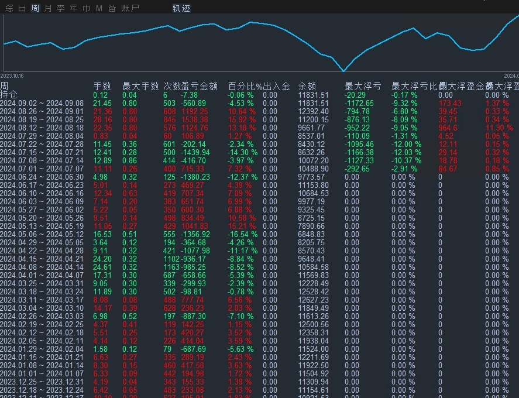
Task: Select the week row 2024.01.29 ~ 2024.02.04
Action: point(260,349)
